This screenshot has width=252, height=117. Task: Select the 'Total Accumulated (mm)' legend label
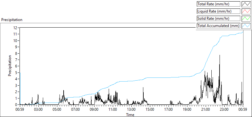[219, 26]
